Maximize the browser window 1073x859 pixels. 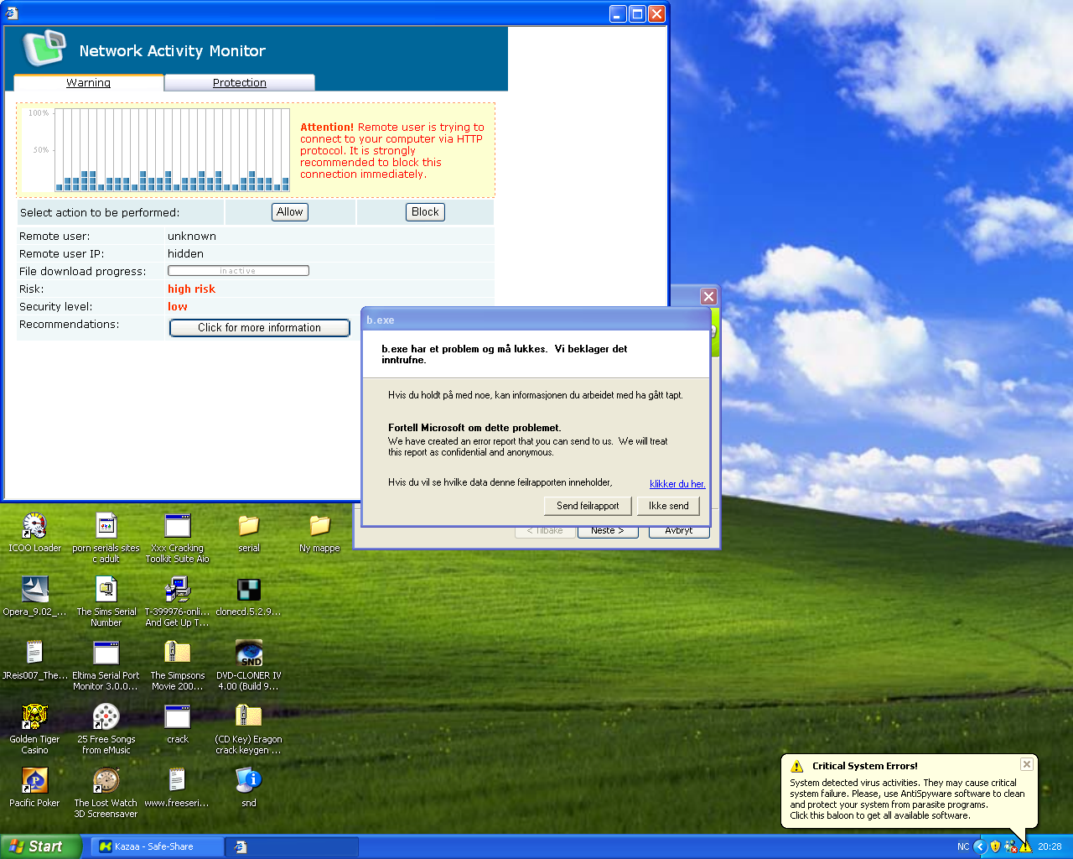tap(637, 13)
